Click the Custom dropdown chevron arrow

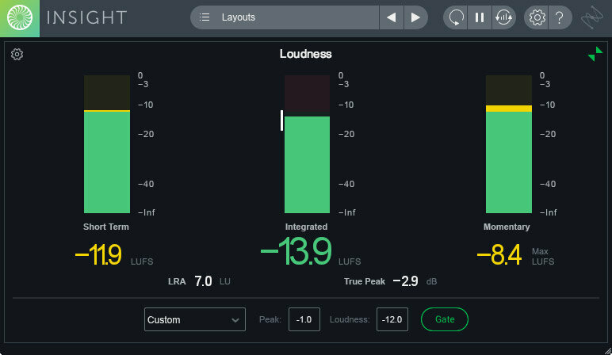pyautogui.click(x=235, y=320)
